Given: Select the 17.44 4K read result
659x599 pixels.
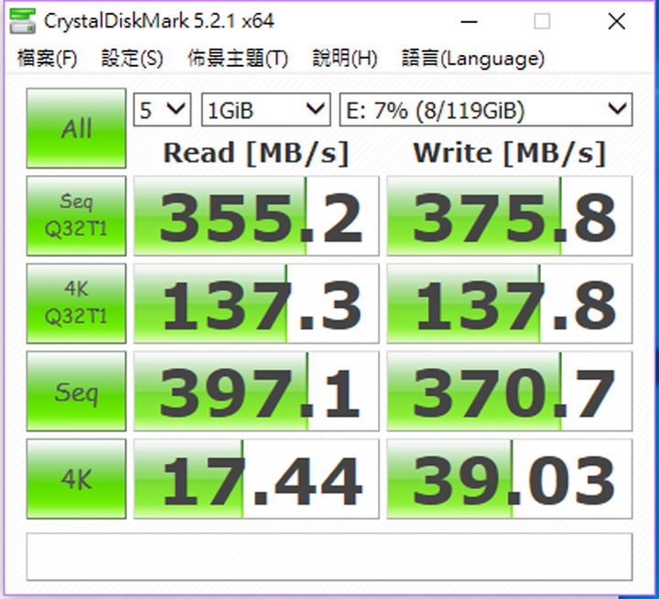Looking at the screenshot, I should click(256, 479).
